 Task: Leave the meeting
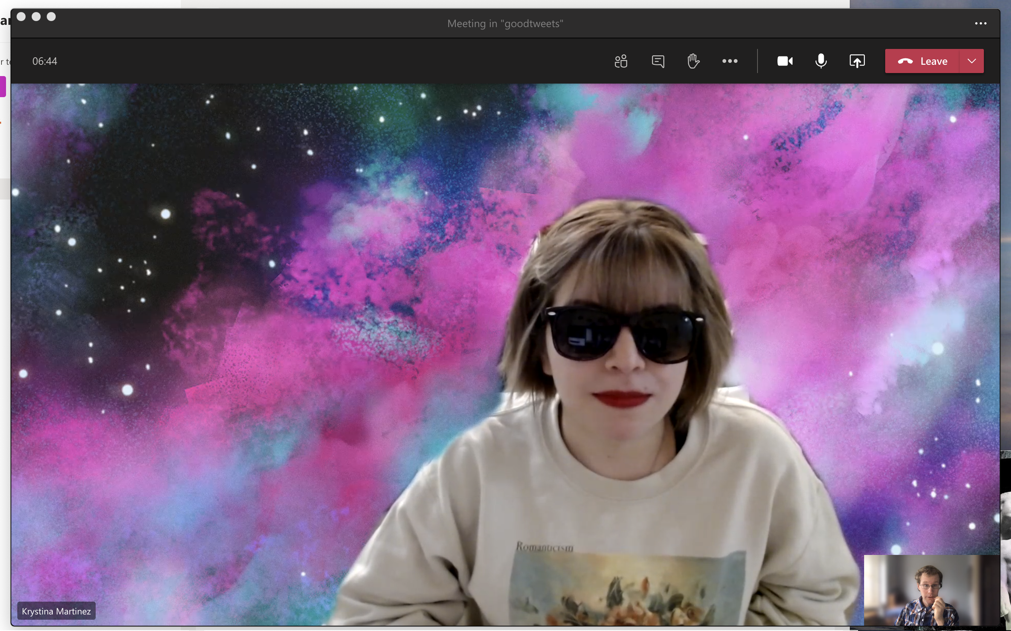pyautogui.click(x=922, y=61)
